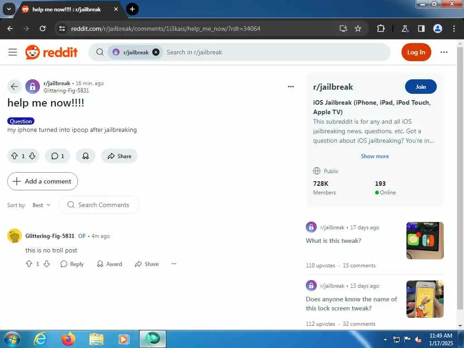Open the post's overflow options menu
Image resolution: width=464 pixels, height=348 pixels.
(291, 87)
